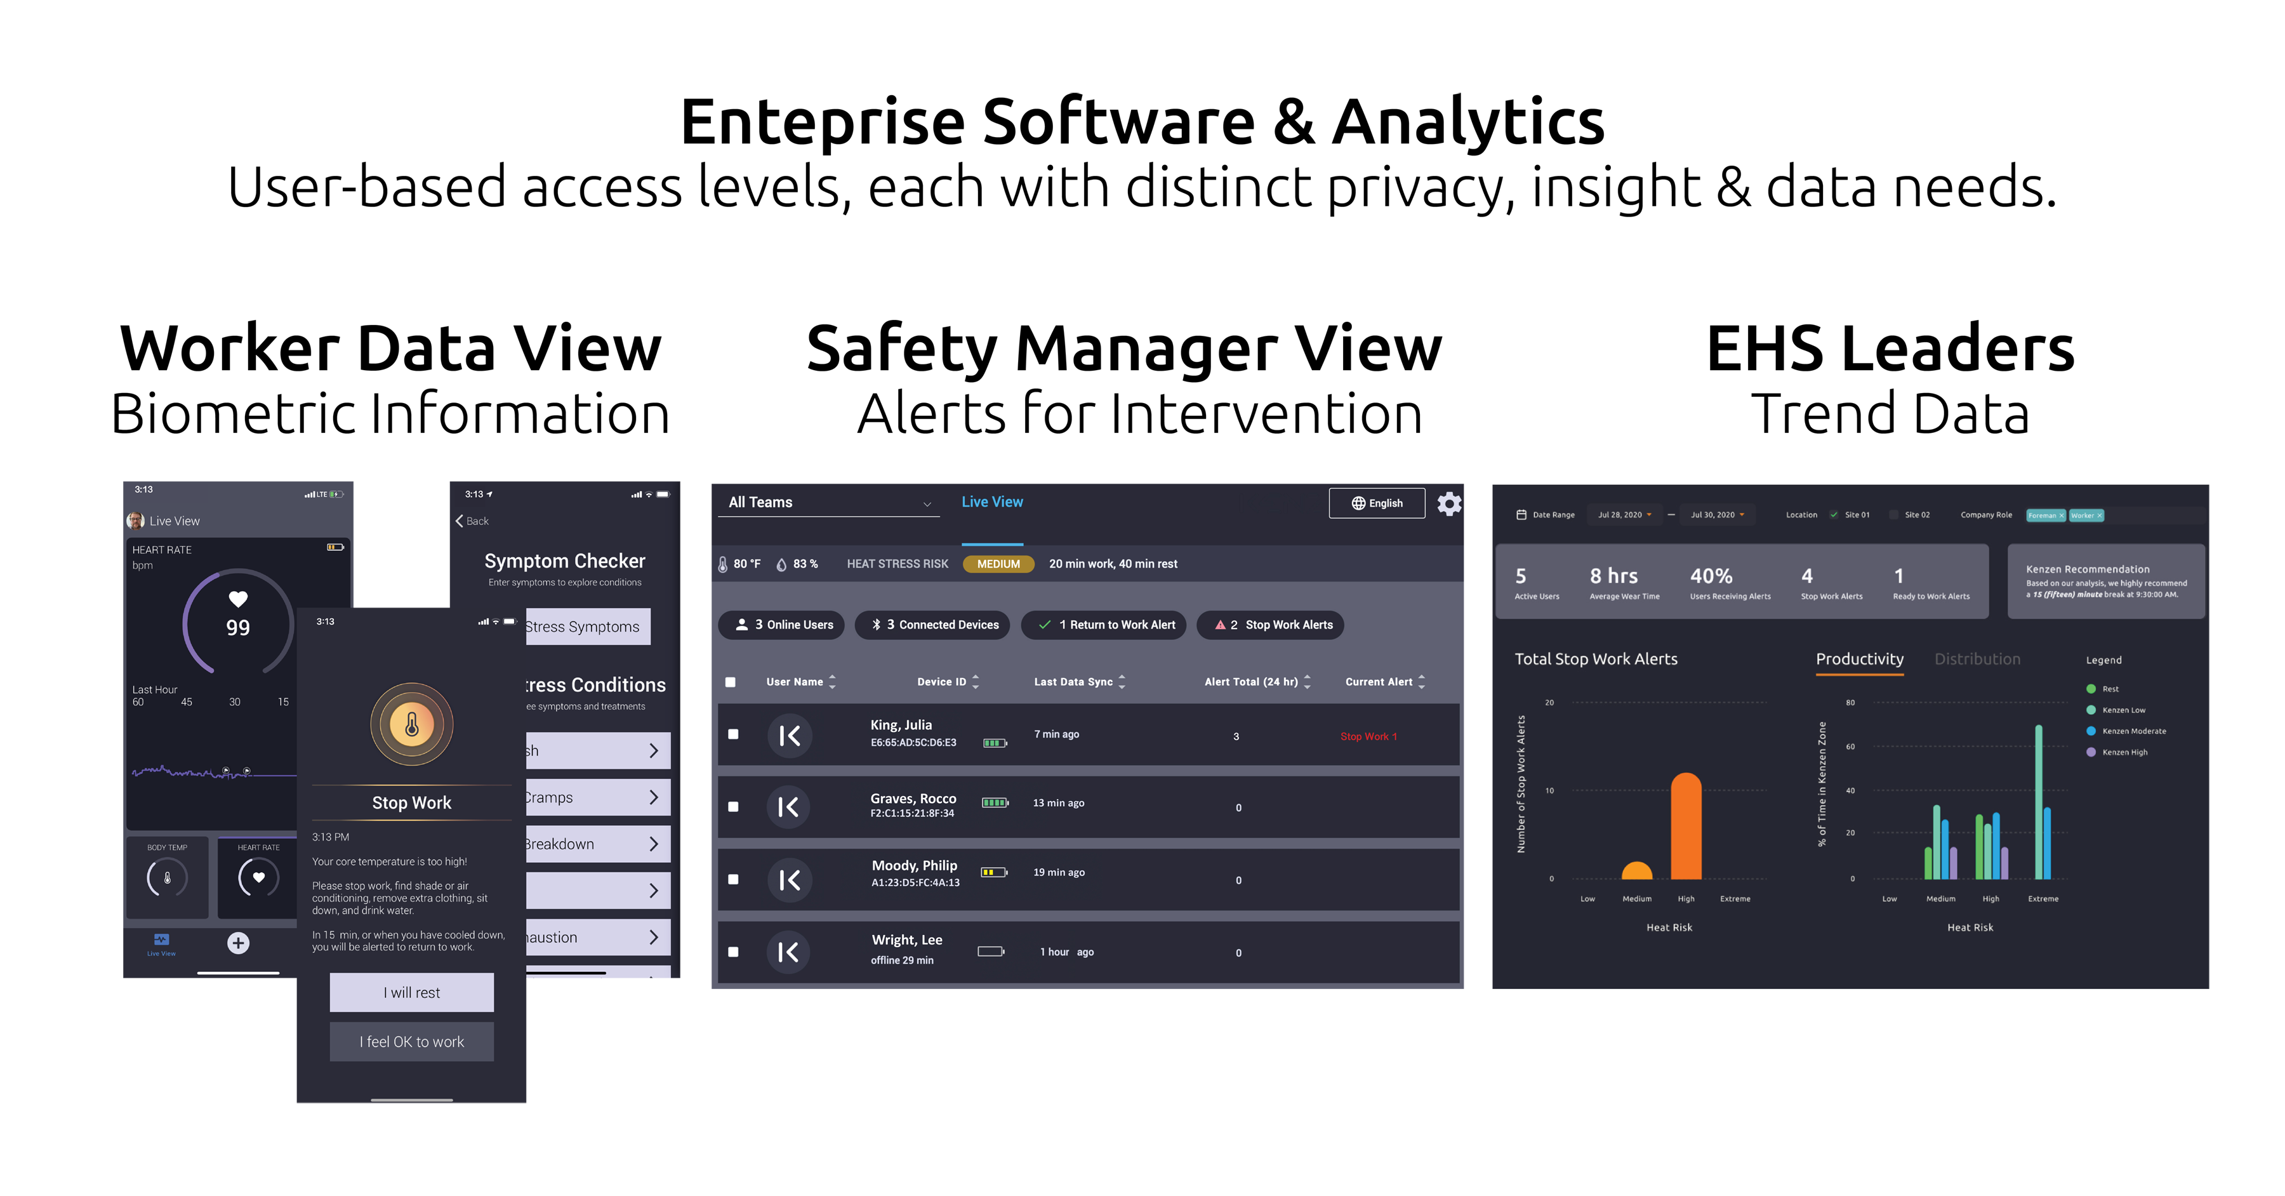Select the Live View tab
Screen dimensions: 2285x1196
click(991, 502)
